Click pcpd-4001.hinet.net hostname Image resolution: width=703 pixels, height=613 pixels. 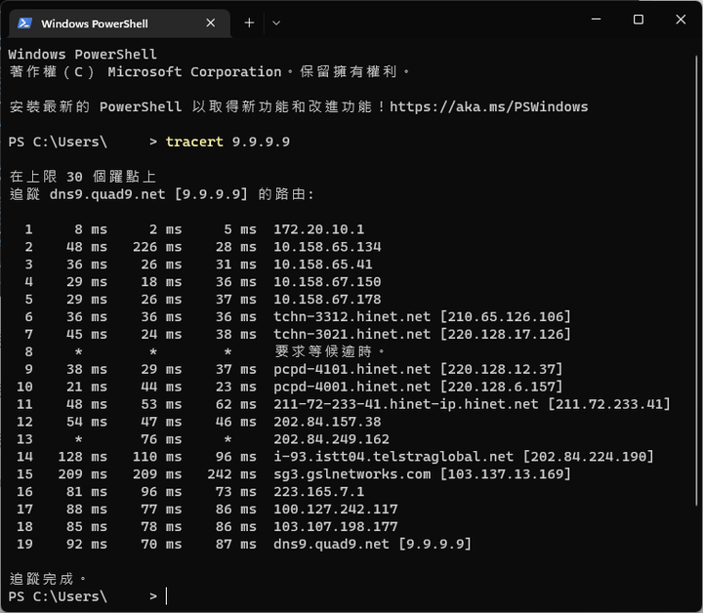(x=351, y=387)
